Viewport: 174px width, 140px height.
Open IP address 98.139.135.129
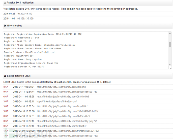[25, 18]
